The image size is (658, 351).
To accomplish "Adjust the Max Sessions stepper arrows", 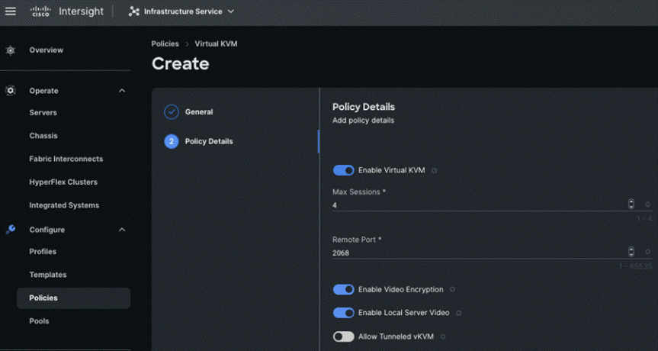I will (x=631, y=204).
